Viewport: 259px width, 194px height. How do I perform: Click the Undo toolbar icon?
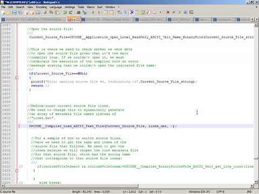(65, 12)
